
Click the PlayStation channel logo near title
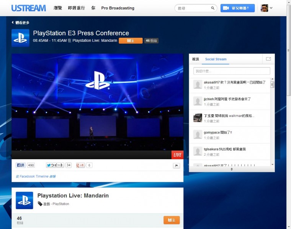pyautogui.click(x=20, y=38)
